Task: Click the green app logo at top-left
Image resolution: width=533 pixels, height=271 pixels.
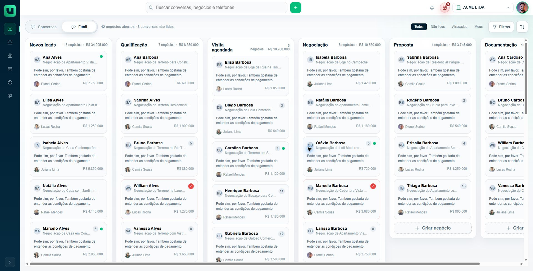Action: [10, 11]
